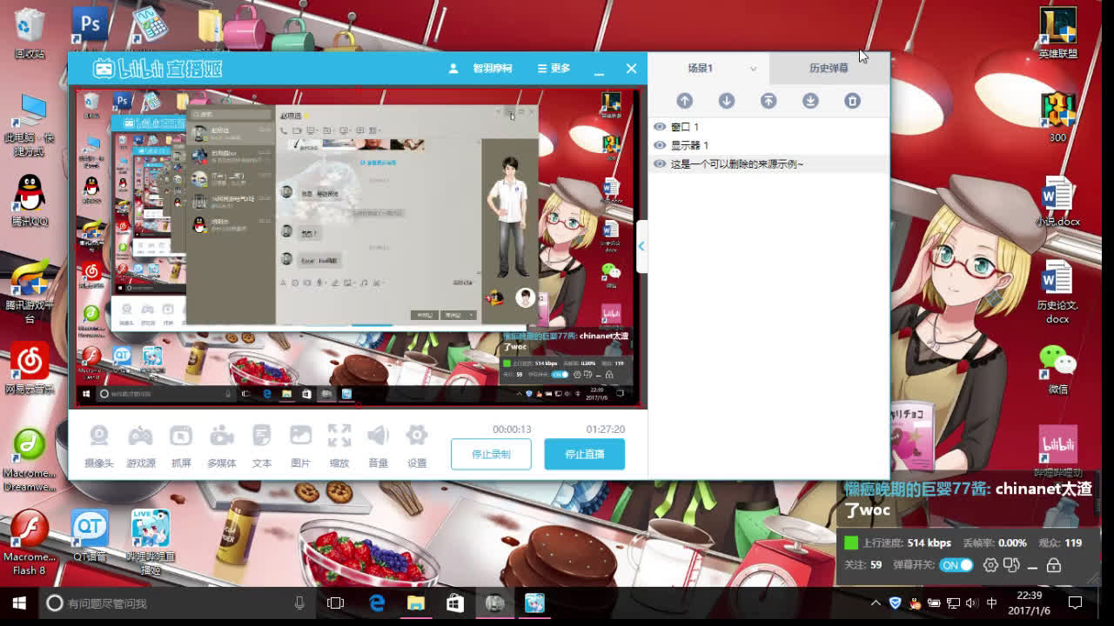Switch the 中 input method indicator

point(992,603)
